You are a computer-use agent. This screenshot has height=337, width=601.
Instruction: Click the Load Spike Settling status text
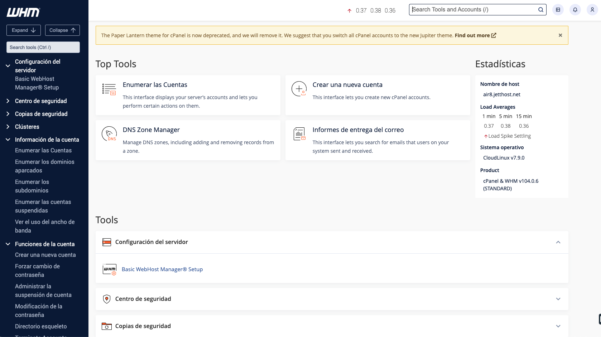point(509,136)
